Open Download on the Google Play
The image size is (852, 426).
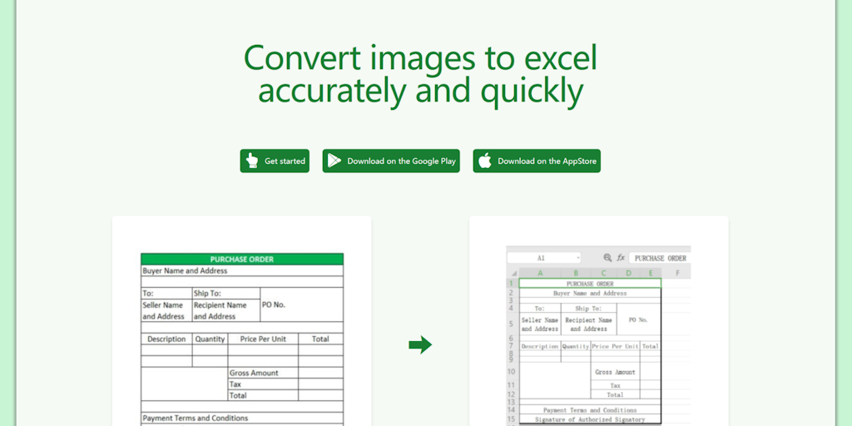[391, 161]
